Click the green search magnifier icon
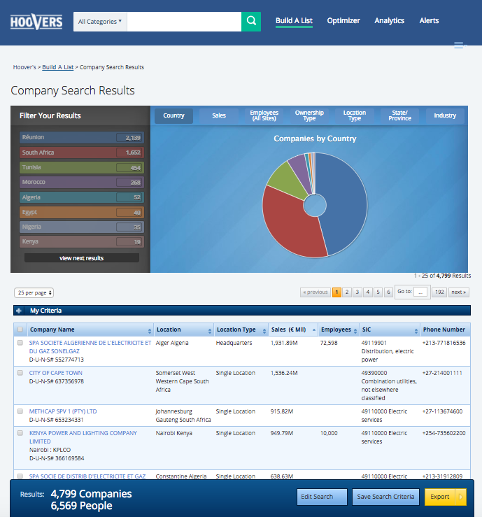The height and width of the screenshot is (517, 482). click(251, 22)
